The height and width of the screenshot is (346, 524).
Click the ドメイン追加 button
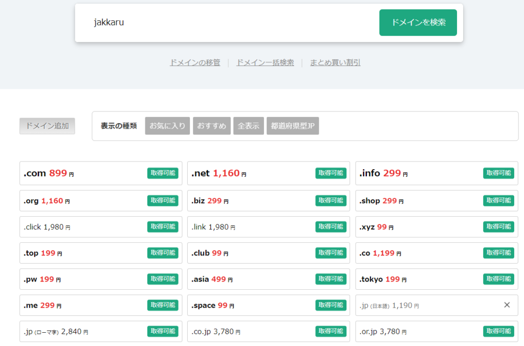[47, 126]
